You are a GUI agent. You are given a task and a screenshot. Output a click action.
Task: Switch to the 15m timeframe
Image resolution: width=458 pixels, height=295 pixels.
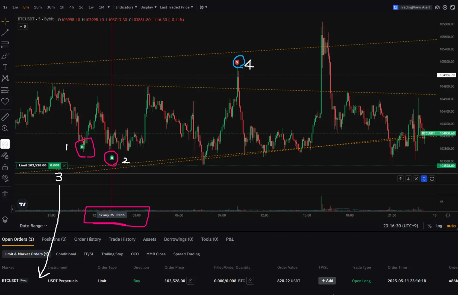pos(38,7)
